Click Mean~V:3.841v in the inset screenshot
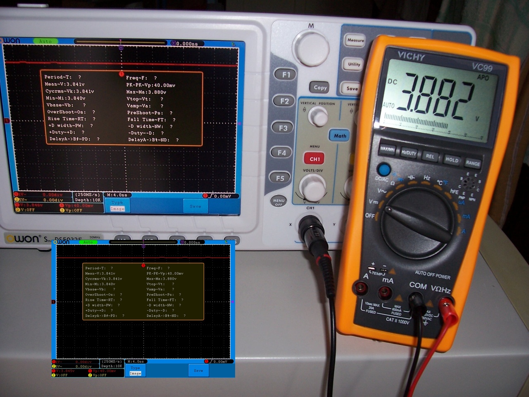 click(x=100, y=273)
